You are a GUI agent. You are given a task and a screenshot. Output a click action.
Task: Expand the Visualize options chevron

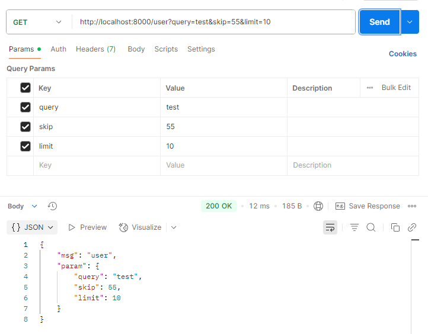click(174, 227)
